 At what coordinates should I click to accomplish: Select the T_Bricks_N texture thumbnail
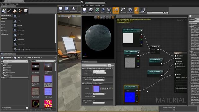tap(48, 91)
